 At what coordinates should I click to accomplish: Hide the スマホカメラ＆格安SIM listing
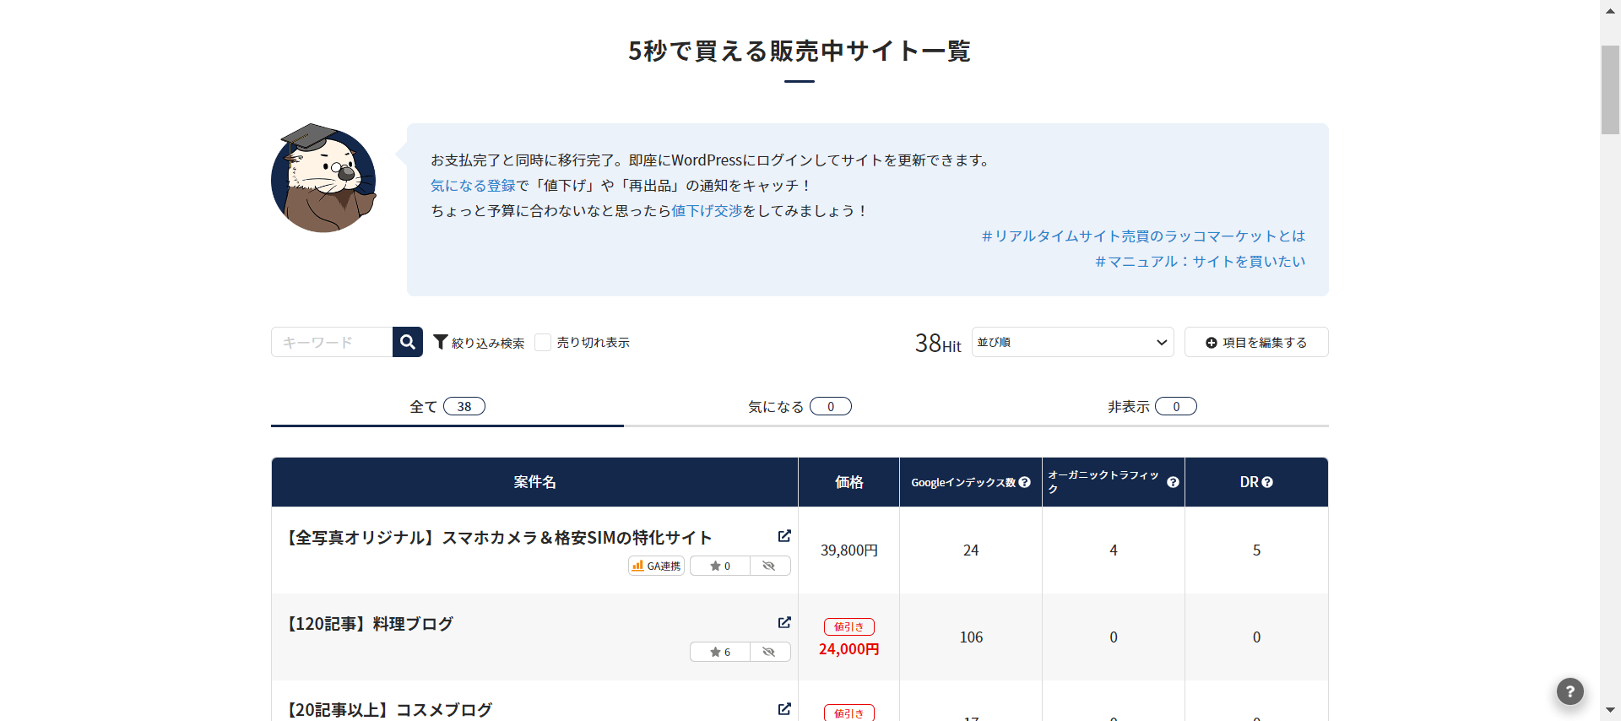tap(769, 566)
